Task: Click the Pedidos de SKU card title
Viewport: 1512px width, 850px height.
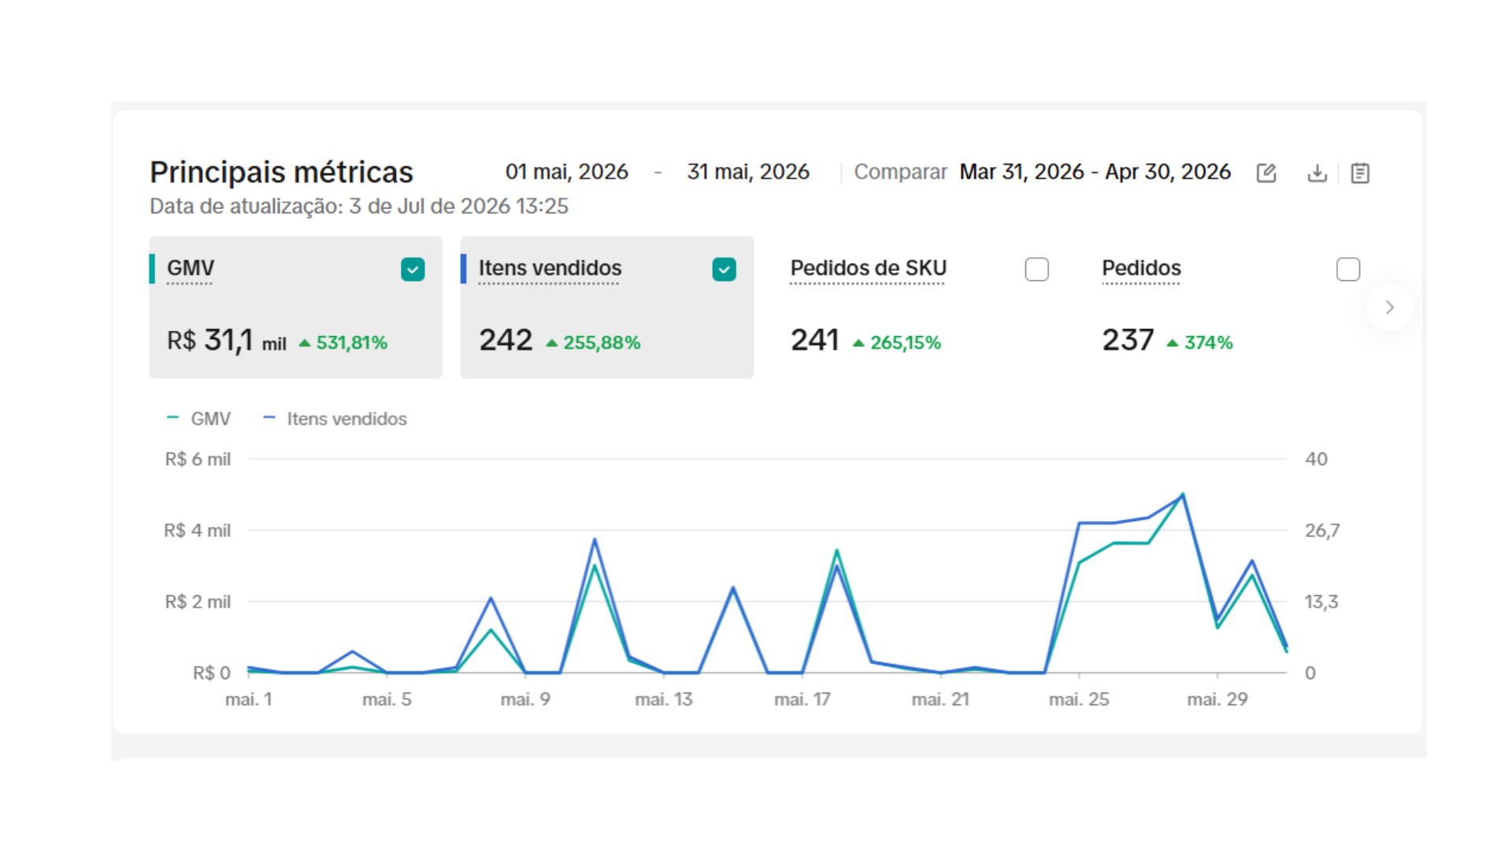Action: coord(868,268)
